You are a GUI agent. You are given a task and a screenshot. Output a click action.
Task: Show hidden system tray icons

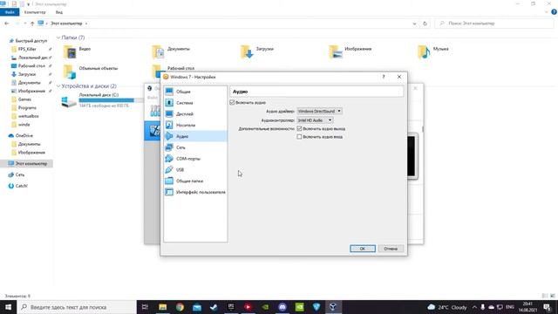(x=474, y=307)
